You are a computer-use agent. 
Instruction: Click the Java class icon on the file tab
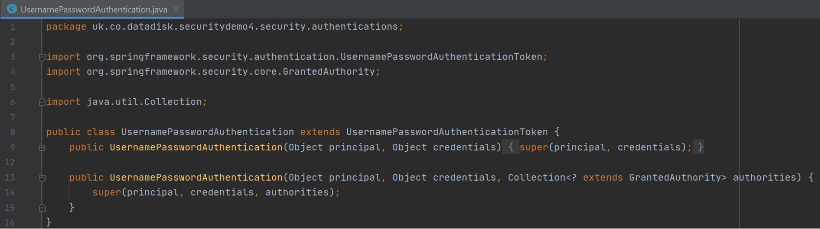[12, 9]
